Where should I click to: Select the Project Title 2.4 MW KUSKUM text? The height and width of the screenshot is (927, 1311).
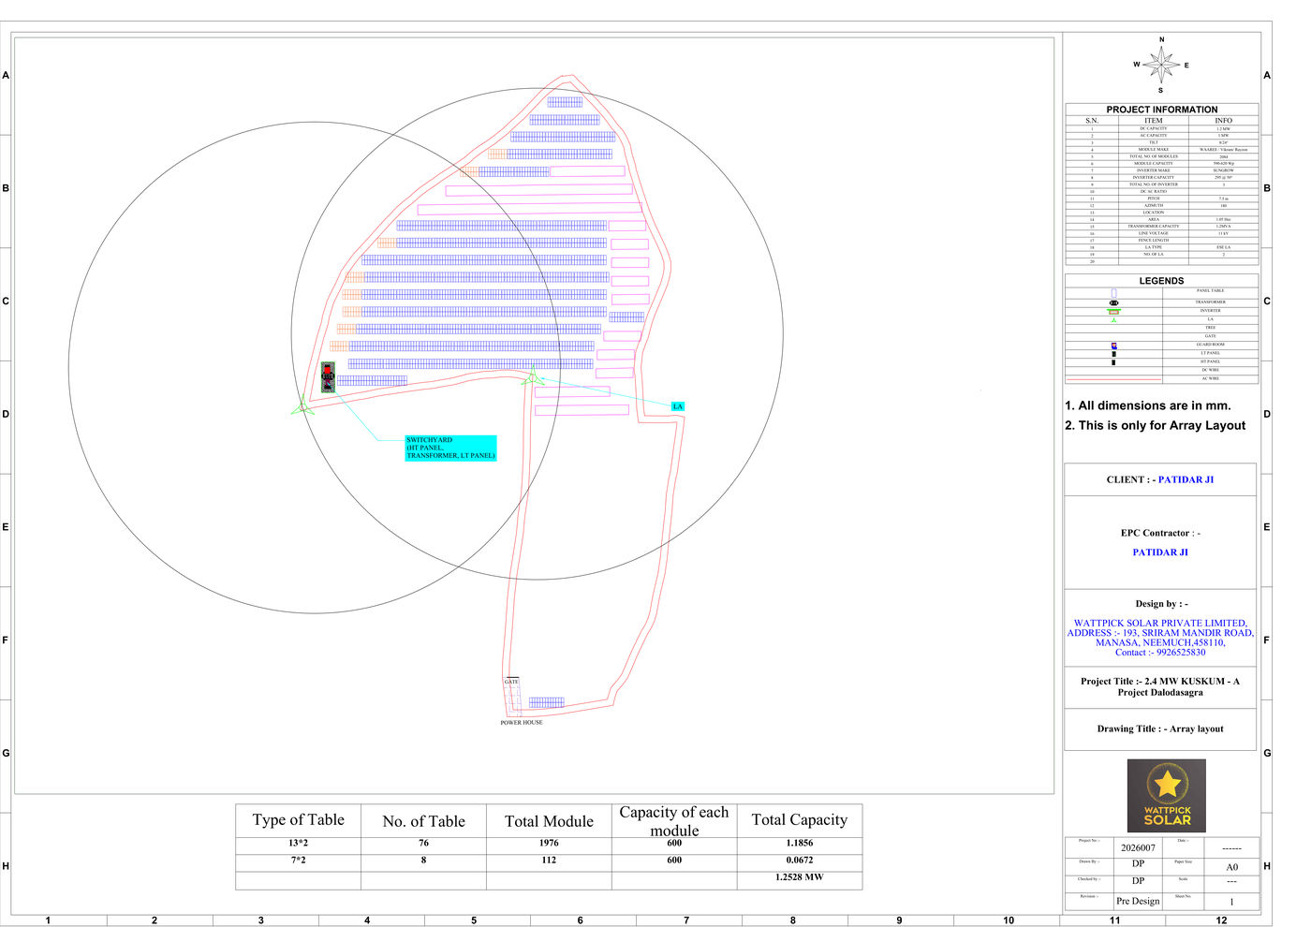click(1160, 686)
